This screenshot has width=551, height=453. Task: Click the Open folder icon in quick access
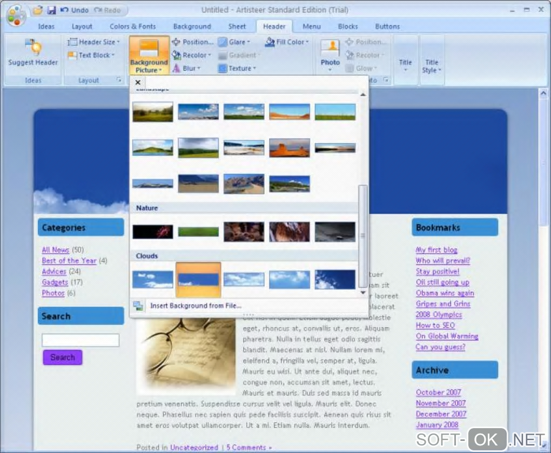(x=38, y=10)
